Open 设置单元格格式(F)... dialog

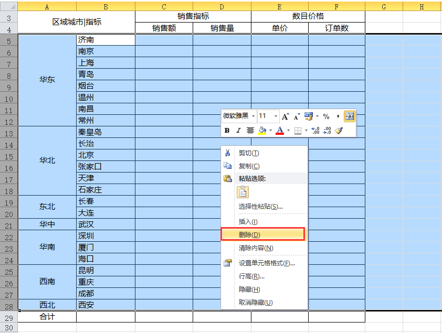pos(265,263)
